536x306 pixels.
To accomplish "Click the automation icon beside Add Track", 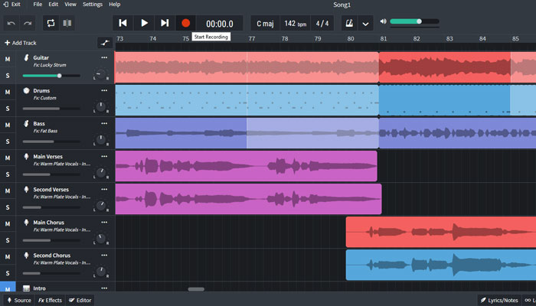I will [104, 43].
